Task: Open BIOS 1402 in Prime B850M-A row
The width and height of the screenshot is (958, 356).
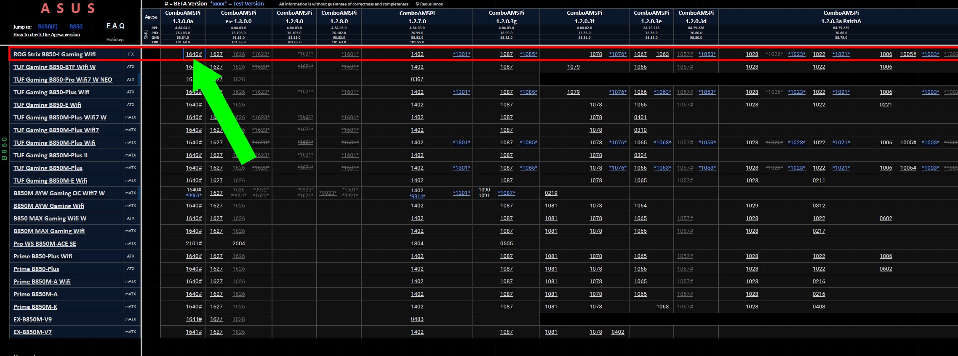Action: 417,294
